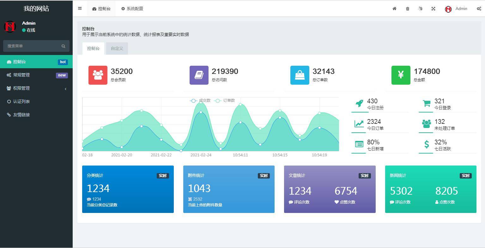
Task: Click the search magnifier icon in sidebar
Action: [x=63, y=46]
